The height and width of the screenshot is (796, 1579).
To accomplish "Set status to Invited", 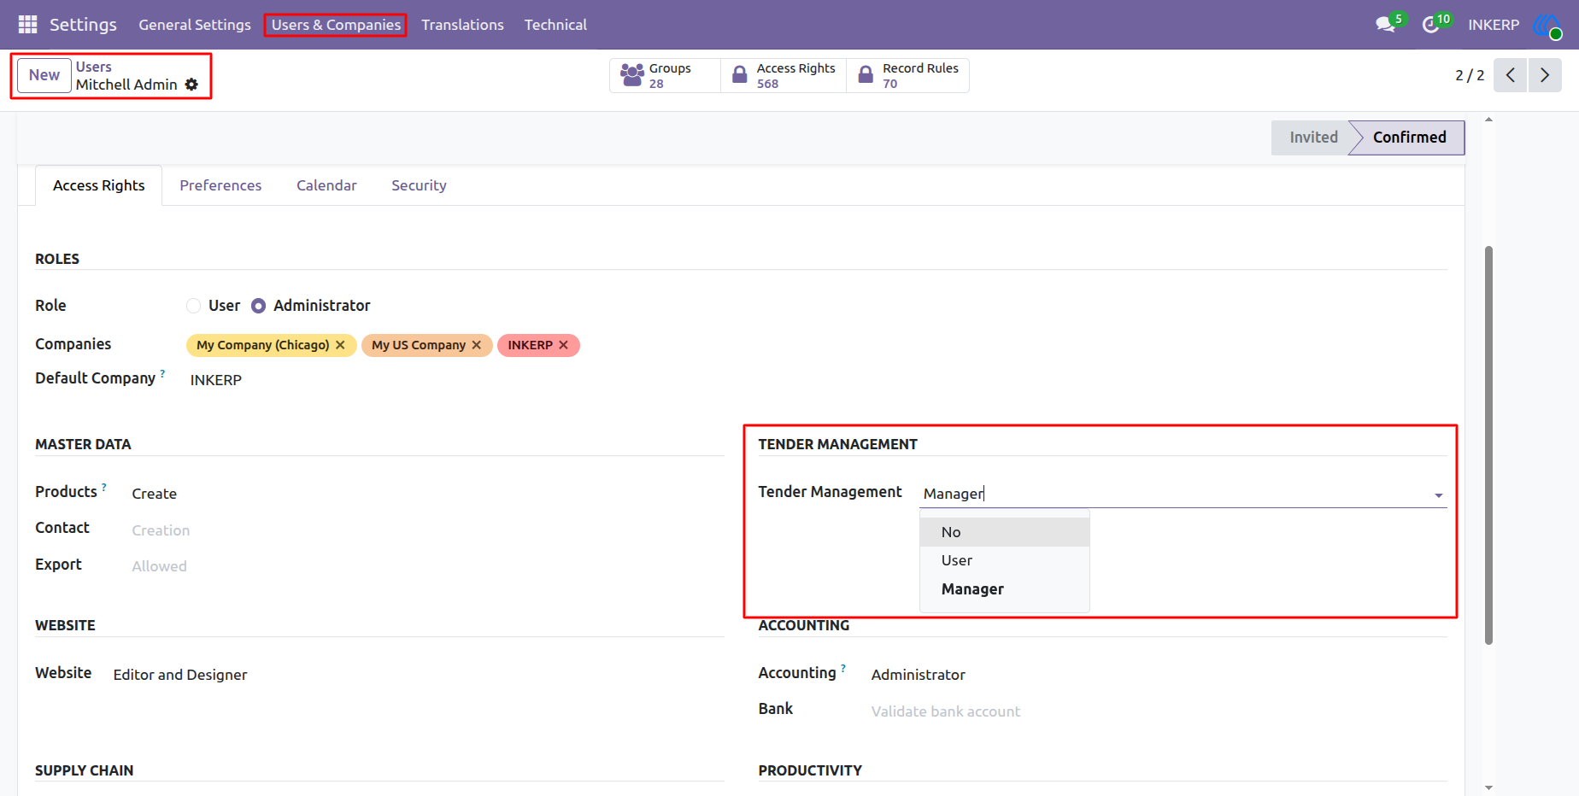I will tap(1313, 138).
